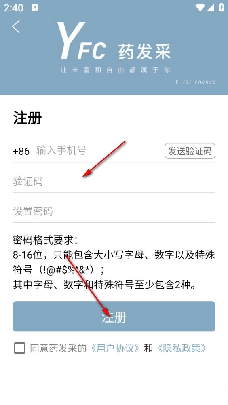Open the 《隐私政策》 privacy policy link

(x=181, y=348)
